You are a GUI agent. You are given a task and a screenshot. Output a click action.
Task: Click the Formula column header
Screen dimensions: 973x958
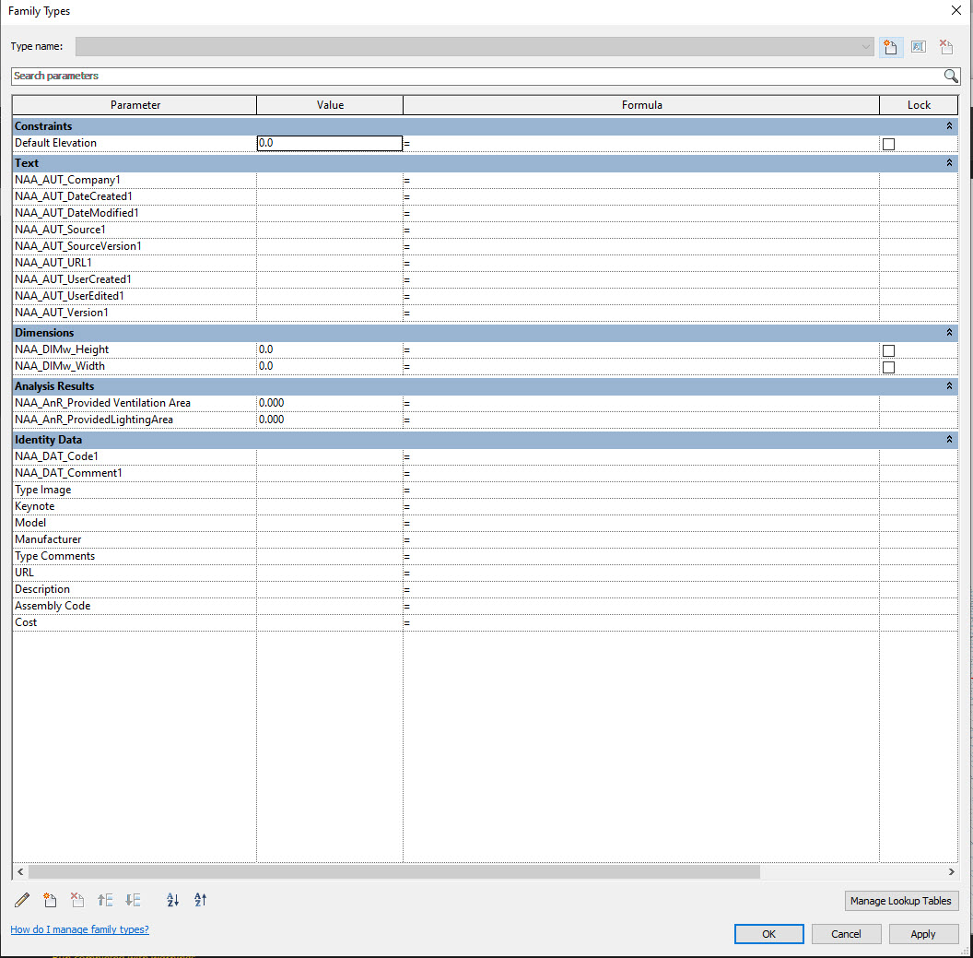click(641, 105)
